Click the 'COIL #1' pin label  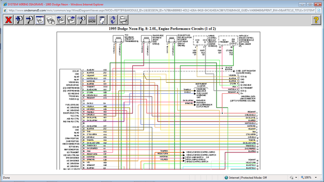point(75,71)
